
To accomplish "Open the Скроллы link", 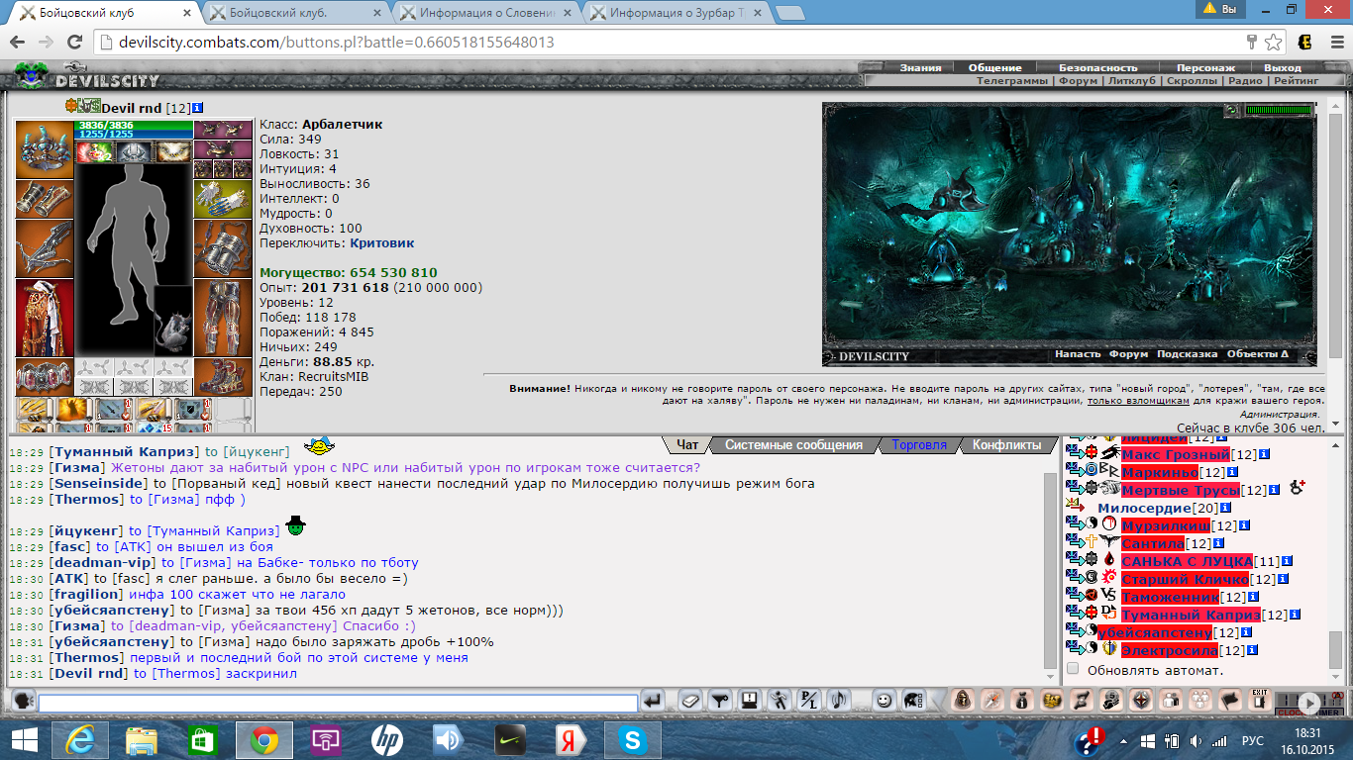I will 1192,81.
